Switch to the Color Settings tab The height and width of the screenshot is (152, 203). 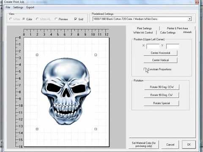click(168, 33)
